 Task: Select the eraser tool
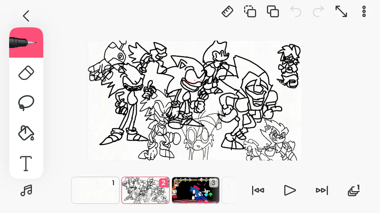click(26, 73)
